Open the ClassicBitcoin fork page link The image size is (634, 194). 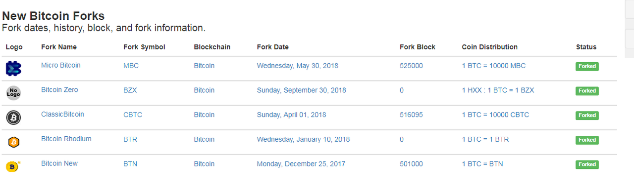coord(62,114)
